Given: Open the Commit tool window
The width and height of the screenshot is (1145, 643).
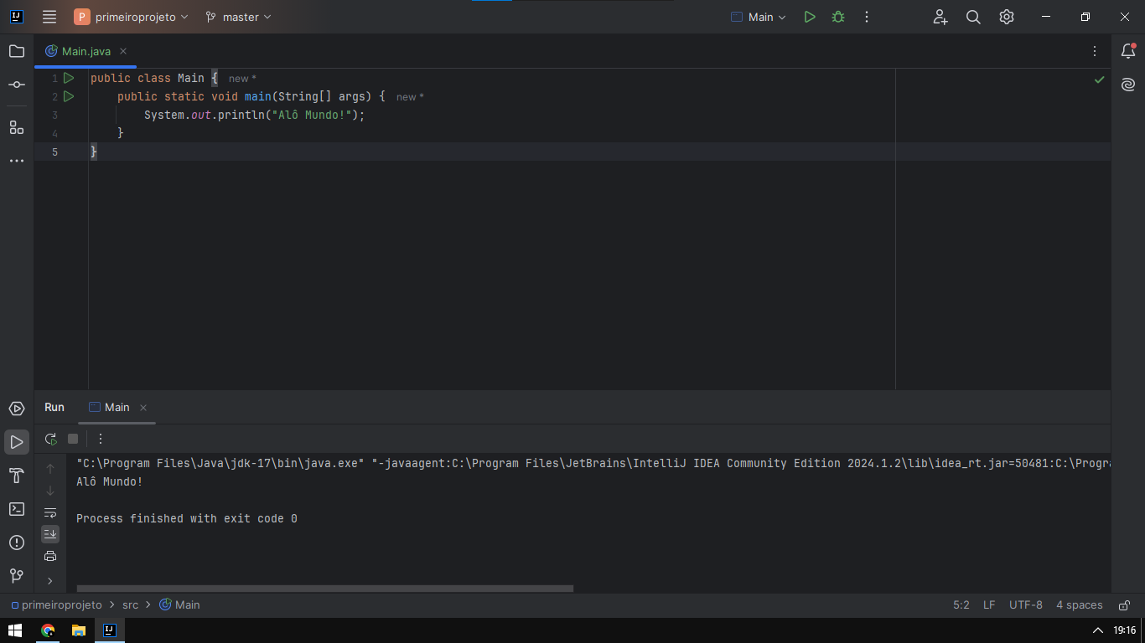Looking at the screenshot, I should point(17,85).
